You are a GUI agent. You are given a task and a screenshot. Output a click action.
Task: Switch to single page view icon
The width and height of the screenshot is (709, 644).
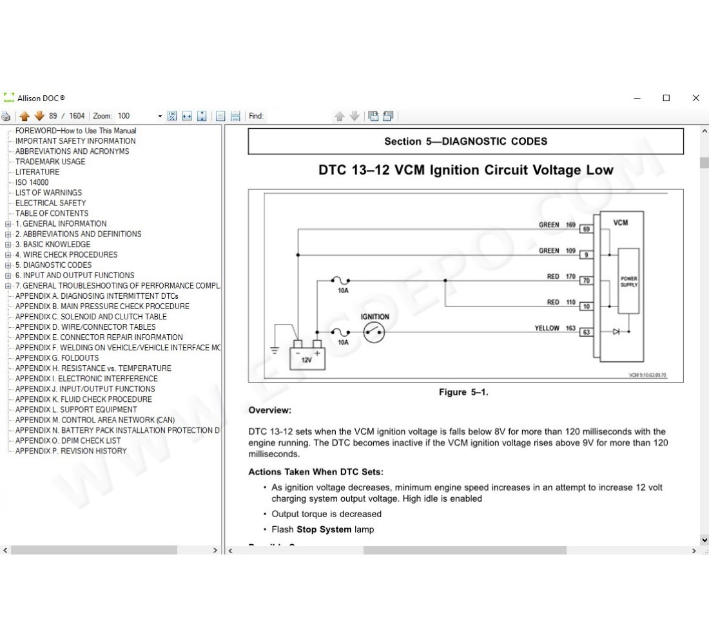click(x=220, y=116)
